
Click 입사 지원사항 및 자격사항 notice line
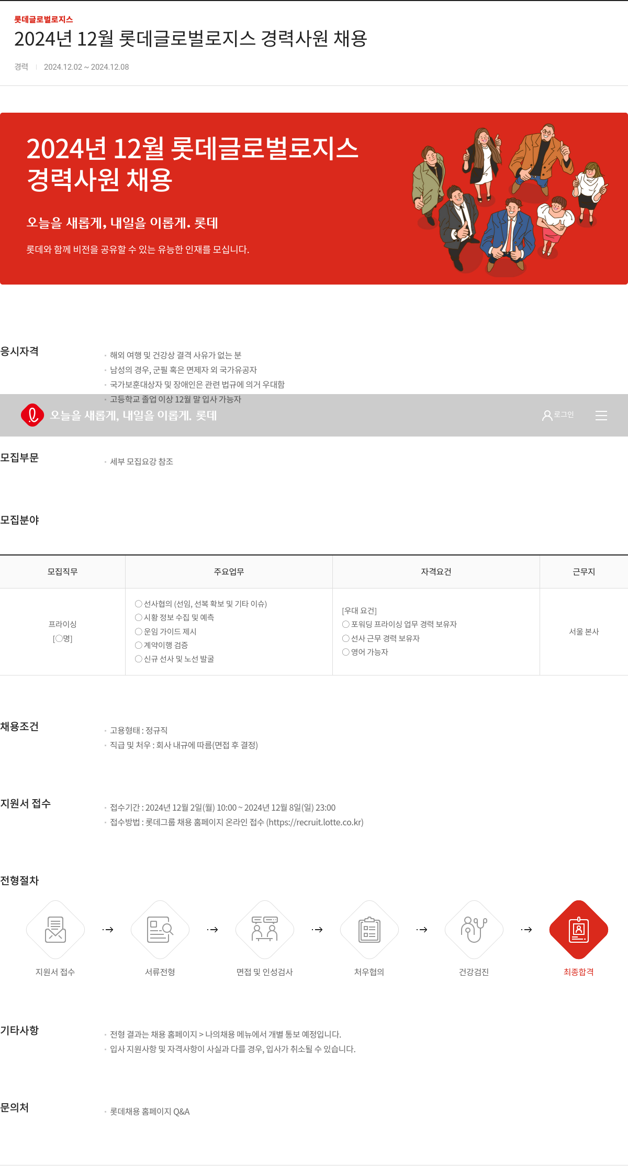(233, 1049)
